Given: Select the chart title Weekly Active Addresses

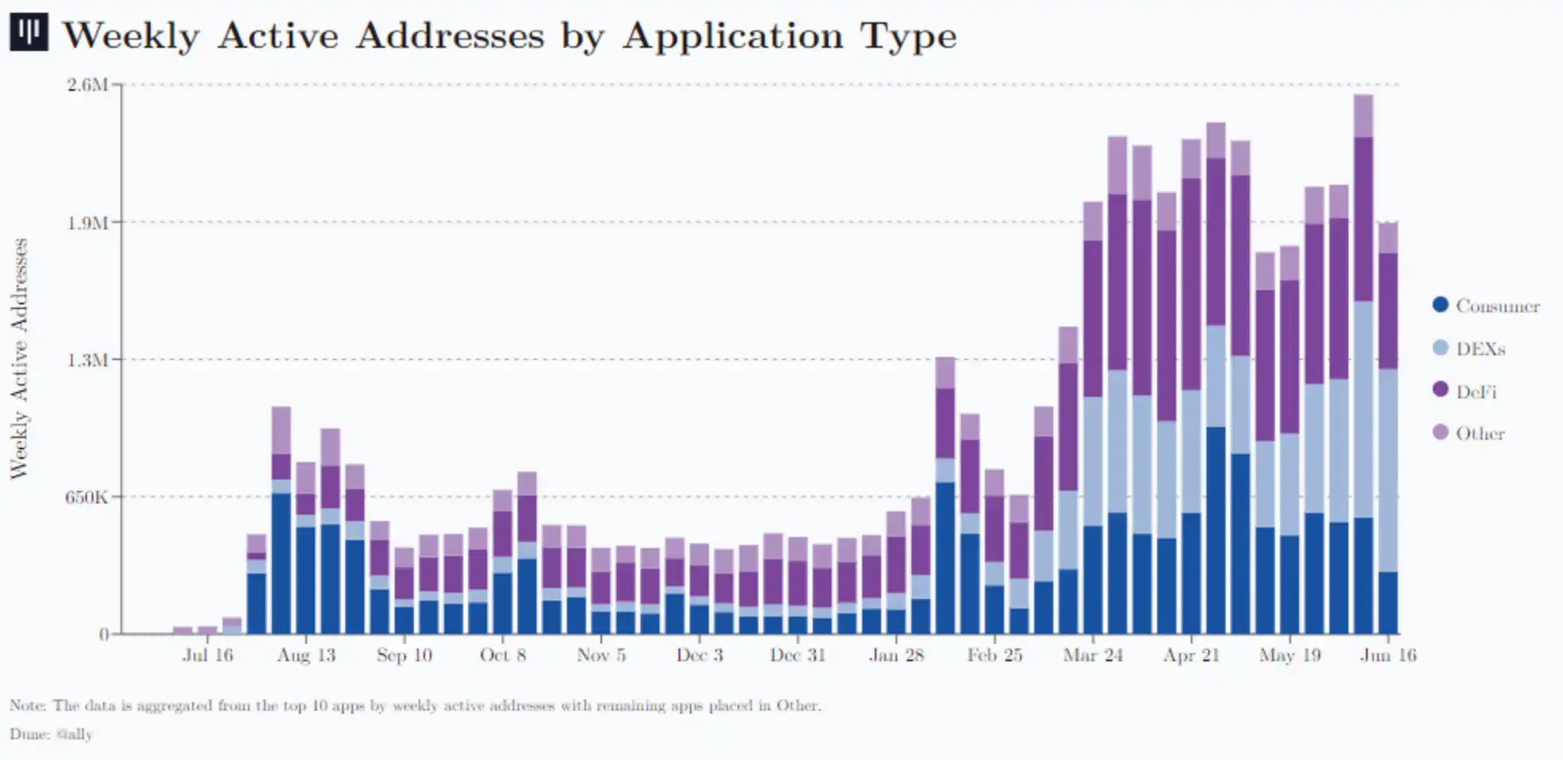Looking at the screenshot, I should pyautogui.click(x=509, y=36).
